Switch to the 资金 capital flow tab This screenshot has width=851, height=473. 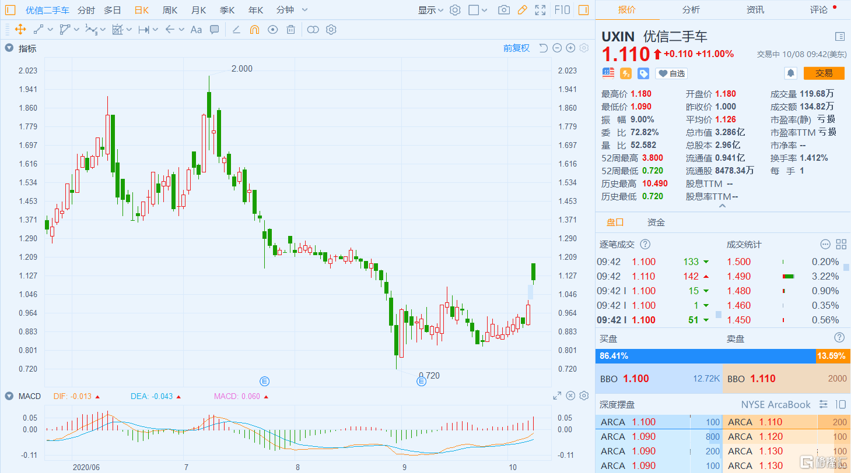coord(656,223)
